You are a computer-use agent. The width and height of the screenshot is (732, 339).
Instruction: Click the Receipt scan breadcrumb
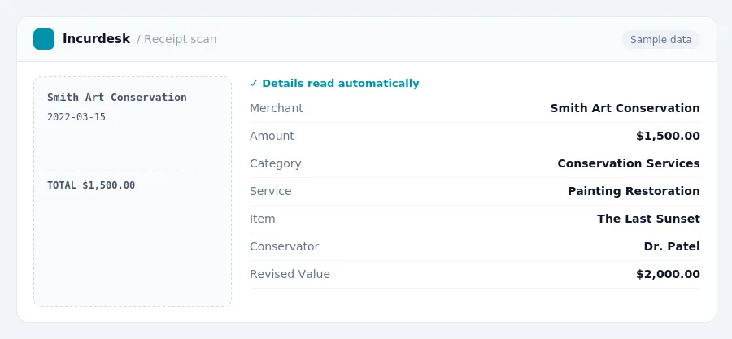(x=181, y=39)
